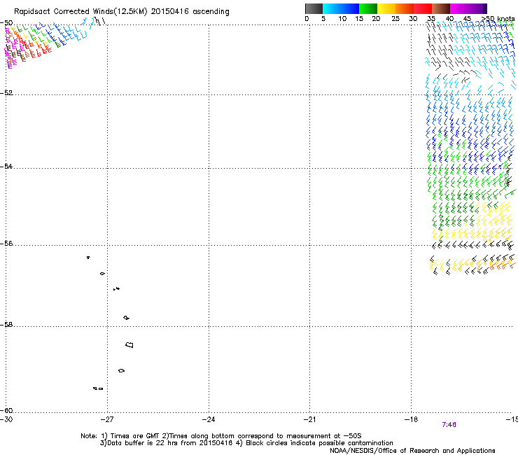Image resolution: width=518 pixels, height=455 pixels.
Task: Click the -18 longitude axis label
Action: (x=411, y=419)
